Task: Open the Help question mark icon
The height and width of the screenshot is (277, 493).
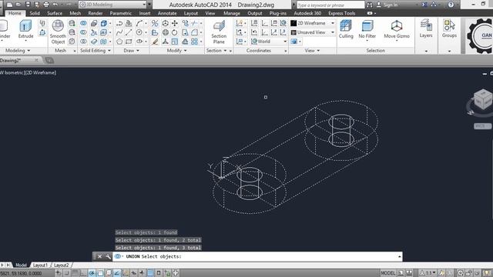Action: point(451,5)
